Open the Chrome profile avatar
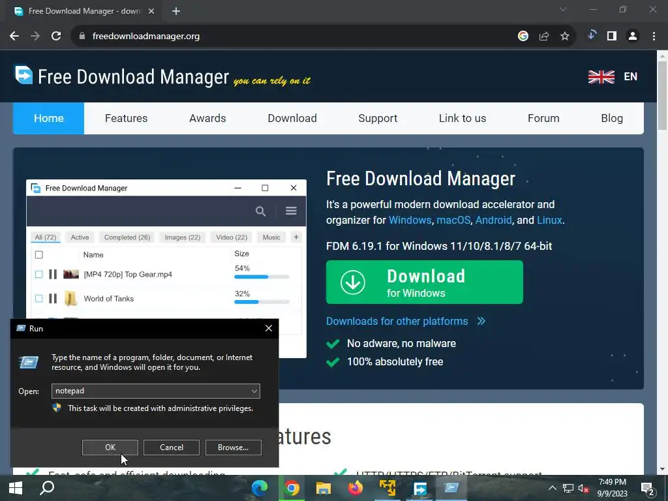The height and width of the screenshot is (501, 668). point(633,37)
